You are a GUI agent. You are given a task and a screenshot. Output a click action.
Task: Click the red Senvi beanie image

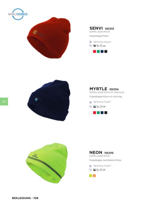coord(49,38)
